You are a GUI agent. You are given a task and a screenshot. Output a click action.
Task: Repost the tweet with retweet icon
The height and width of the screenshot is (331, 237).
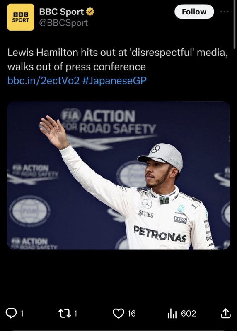65,313
